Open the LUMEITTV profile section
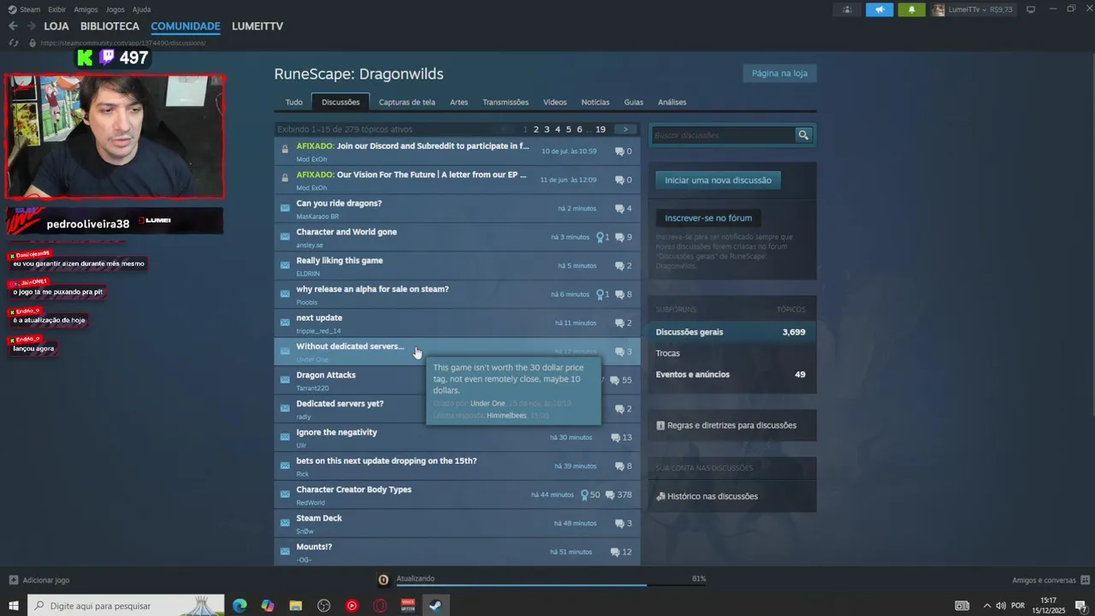 click(x=257, y=27)
